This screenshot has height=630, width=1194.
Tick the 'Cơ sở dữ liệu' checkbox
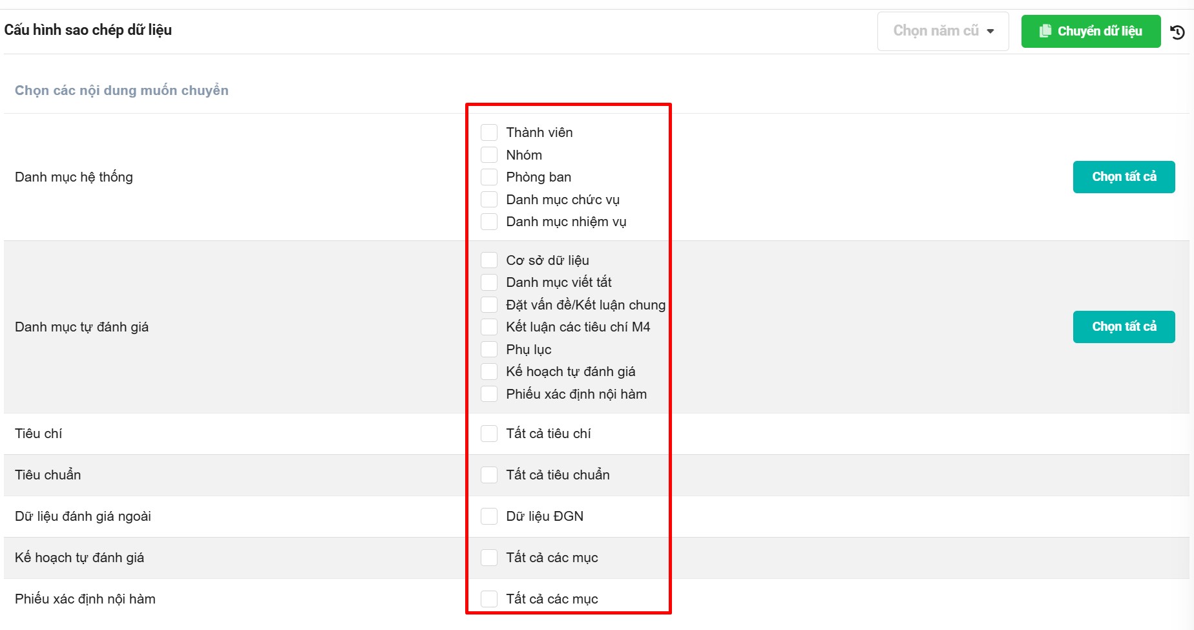[x=489, y=260]
